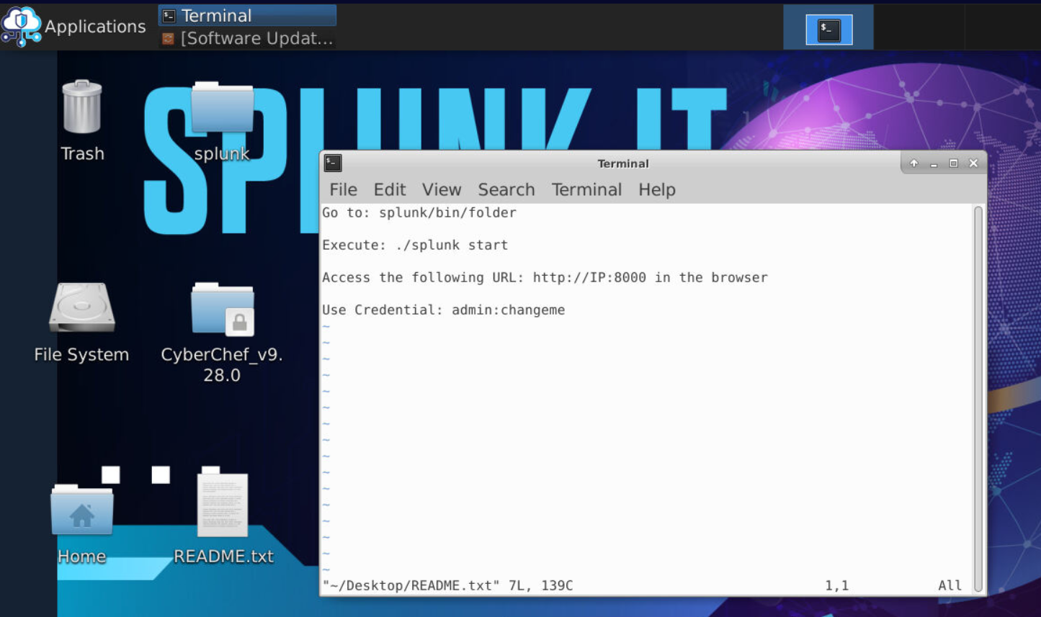The image size is (1041, 617).
Task: Select the README.txt file icon
Action: (223, 505)
